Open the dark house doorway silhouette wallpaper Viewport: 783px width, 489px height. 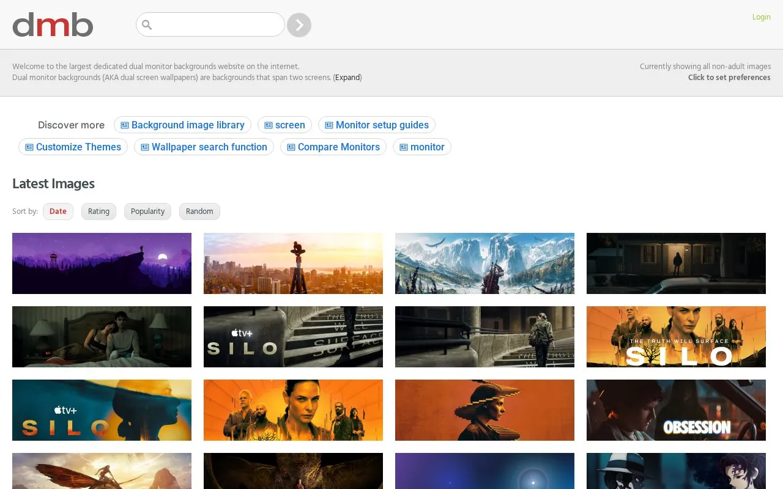pos(676,263)
